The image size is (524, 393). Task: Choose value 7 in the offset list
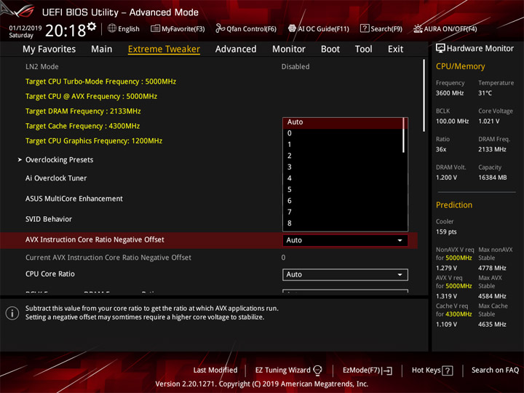click(343, 212)
